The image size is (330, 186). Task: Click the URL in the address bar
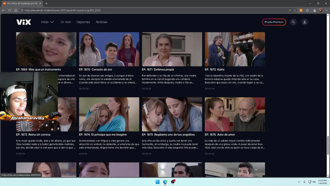pos(62,10)
